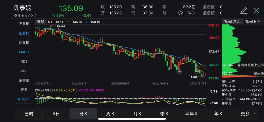Switch indicator to KDJ
This screenshot has height=122, width=264.
coord(24,62)
